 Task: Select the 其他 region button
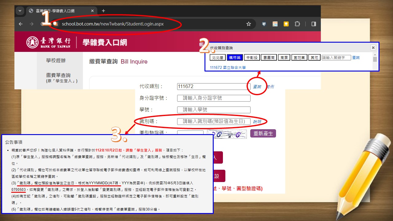314,57
